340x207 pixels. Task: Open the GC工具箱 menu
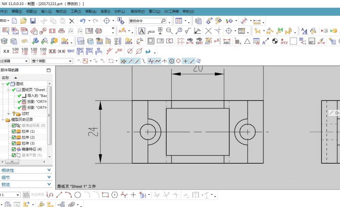coord(171,11)
